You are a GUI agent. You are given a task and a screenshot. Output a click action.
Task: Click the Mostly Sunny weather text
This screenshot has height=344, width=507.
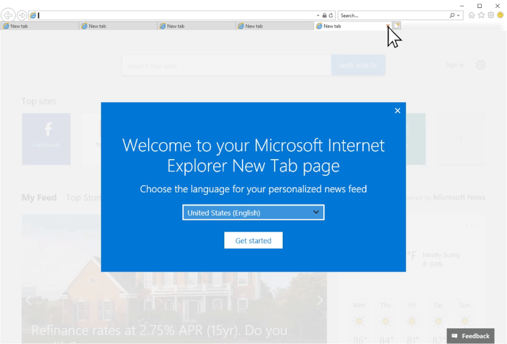[442, 255]
